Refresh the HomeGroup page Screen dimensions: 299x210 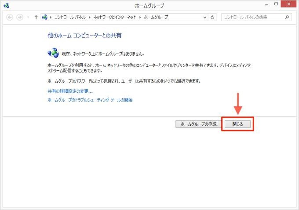point(213,18)
